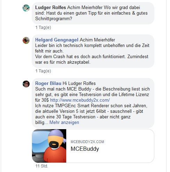170x172 pixels.
Task: Open the Ludger Rolfes author name
Action: click(51, 7)
